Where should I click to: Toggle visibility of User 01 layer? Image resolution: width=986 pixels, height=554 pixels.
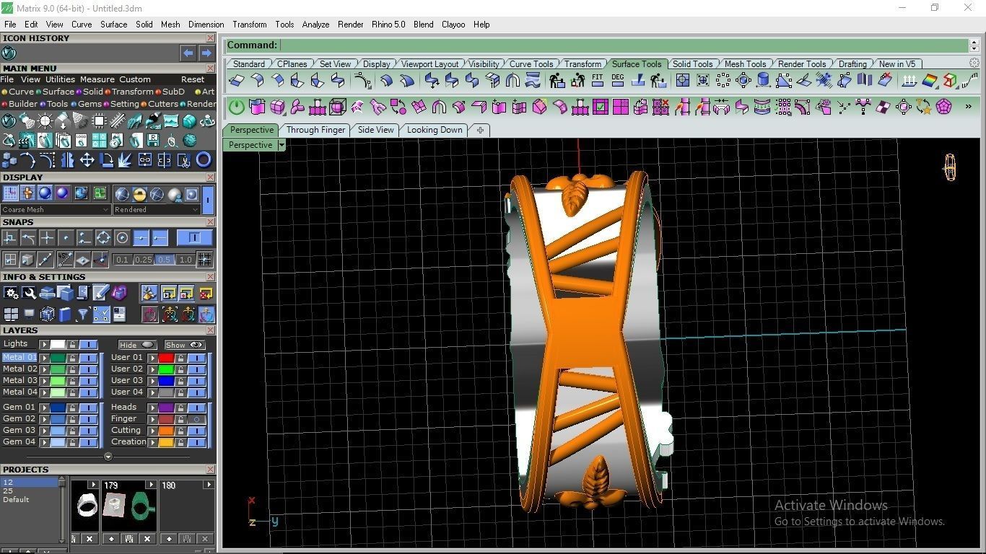tap(196, 358)
